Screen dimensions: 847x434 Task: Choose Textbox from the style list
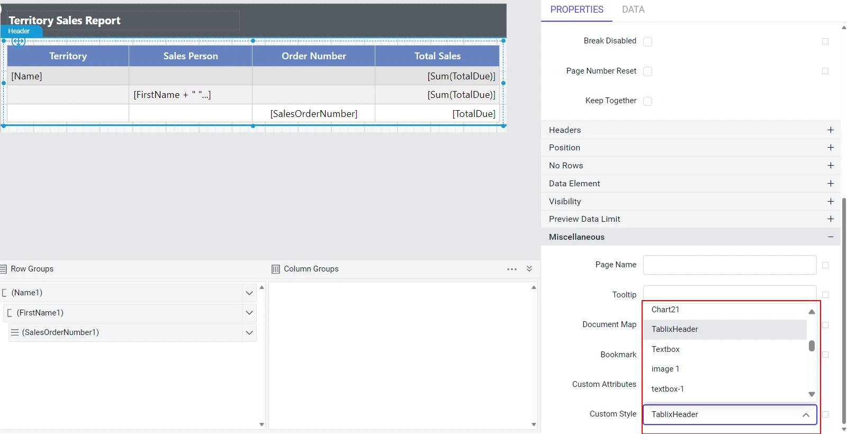(x=725, y=349)
